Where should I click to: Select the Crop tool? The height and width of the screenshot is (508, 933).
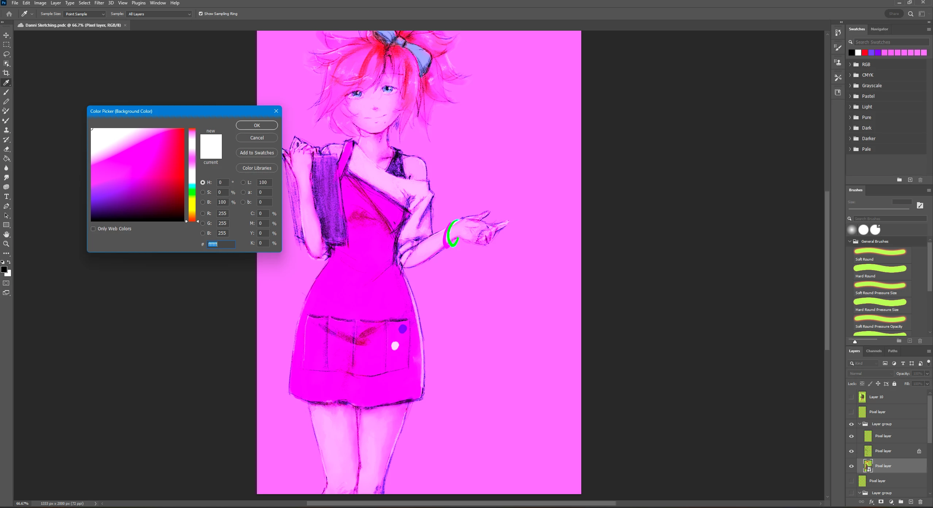point(6,73)
